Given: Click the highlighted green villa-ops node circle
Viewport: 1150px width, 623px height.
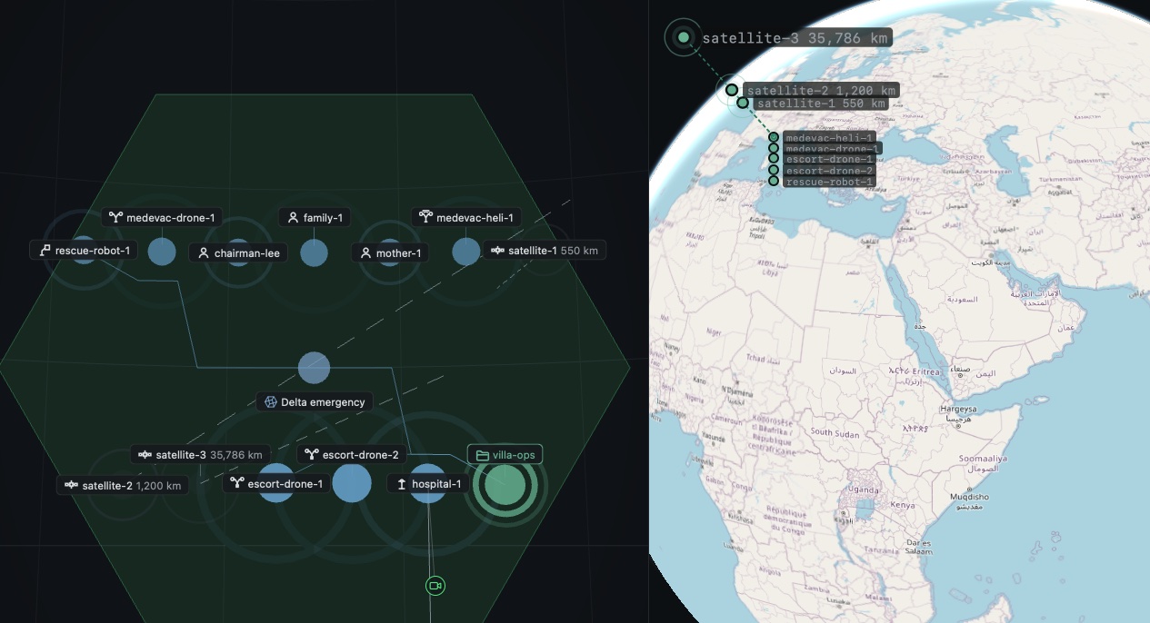Looking at the screenshot, I should (x=505, y=485).
